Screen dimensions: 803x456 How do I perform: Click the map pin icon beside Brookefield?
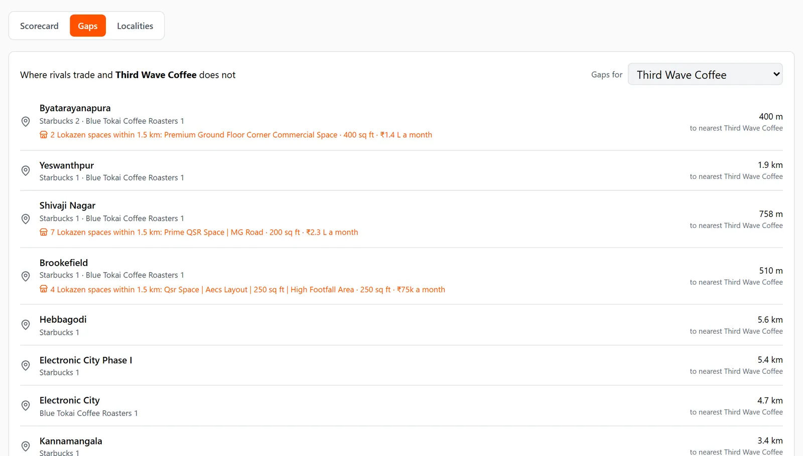point(26,276)
